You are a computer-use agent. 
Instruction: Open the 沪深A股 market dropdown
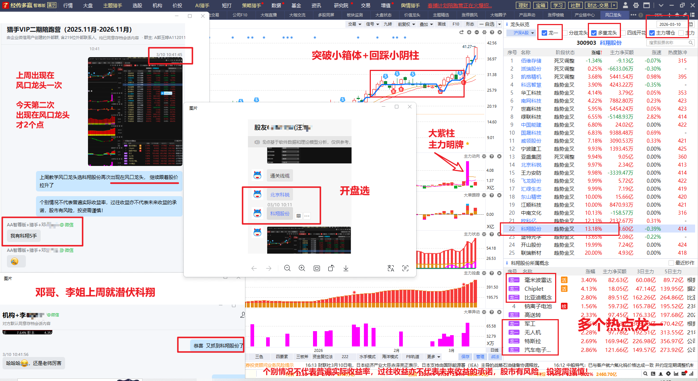click(x=523, y=33)
